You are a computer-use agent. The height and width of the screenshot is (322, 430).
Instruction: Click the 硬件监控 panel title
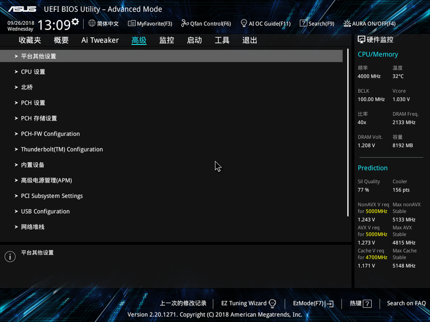pyautogui.click(x=380, y=40)
